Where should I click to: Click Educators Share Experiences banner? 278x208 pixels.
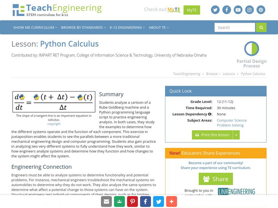point(216,153)
